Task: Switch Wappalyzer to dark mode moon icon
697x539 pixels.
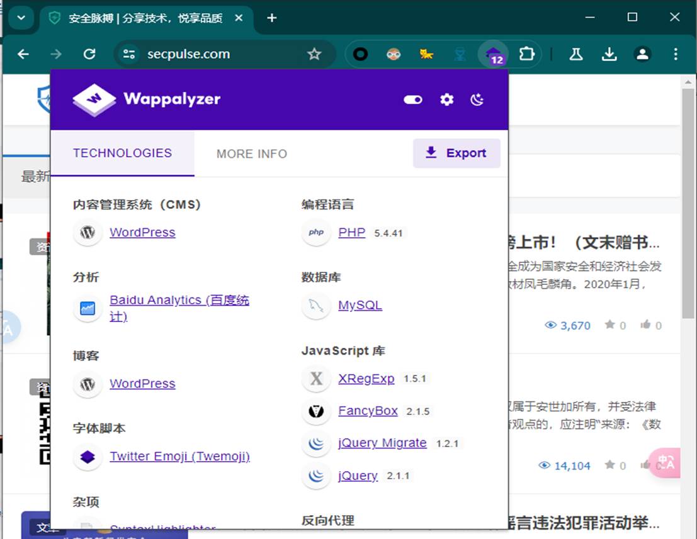Action: (477, 99)
